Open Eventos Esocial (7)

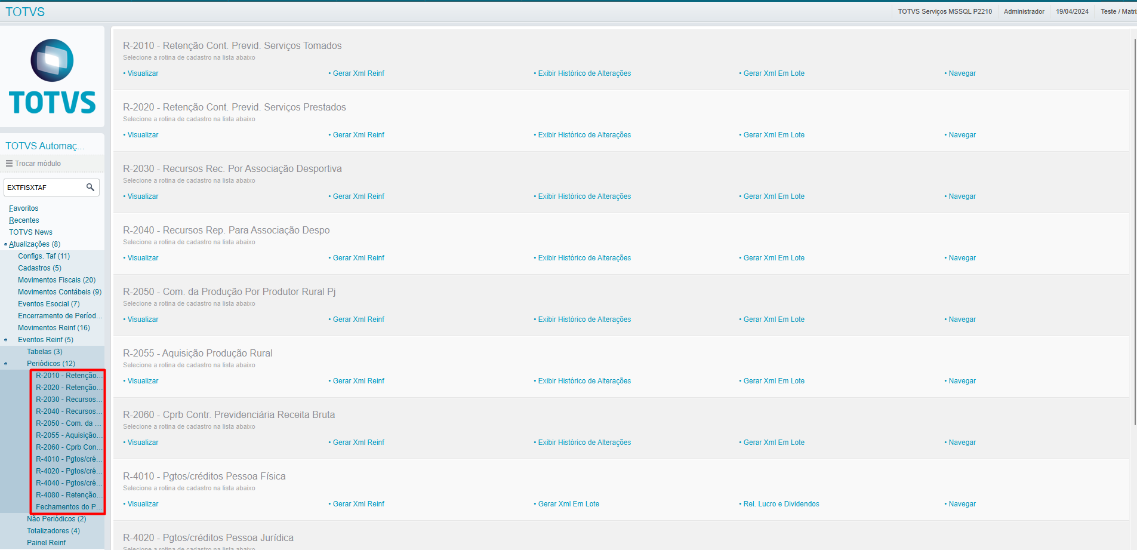pos(48,304)
